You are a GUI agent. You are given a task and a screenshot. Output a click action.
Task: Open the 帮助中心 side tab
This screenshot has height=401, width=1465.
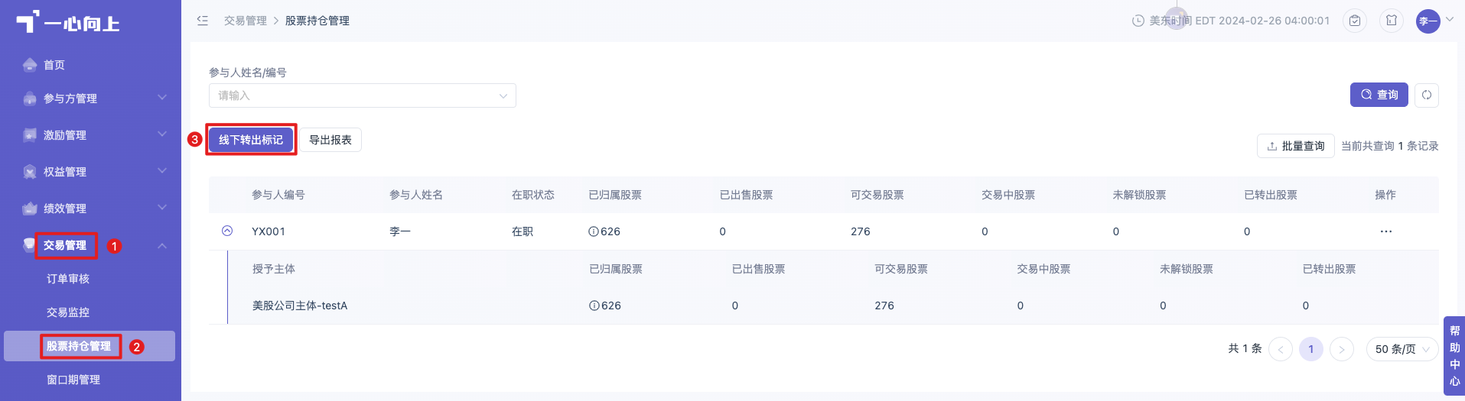pos(1454,356)
